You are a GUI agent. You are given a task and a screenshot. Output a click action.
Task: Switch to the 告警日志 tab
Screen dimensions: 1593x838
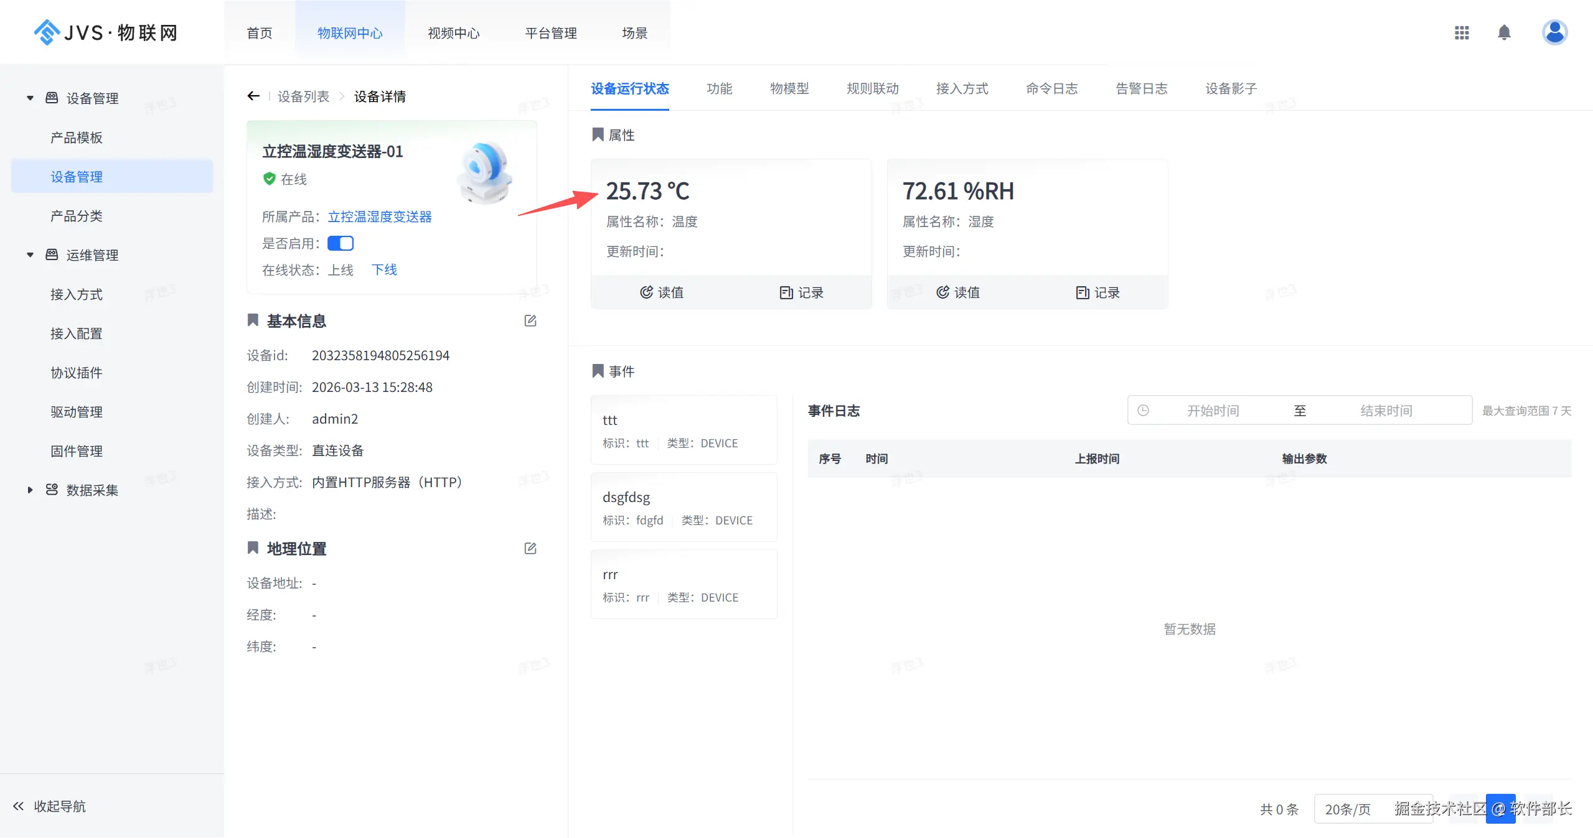[1141, 88]
